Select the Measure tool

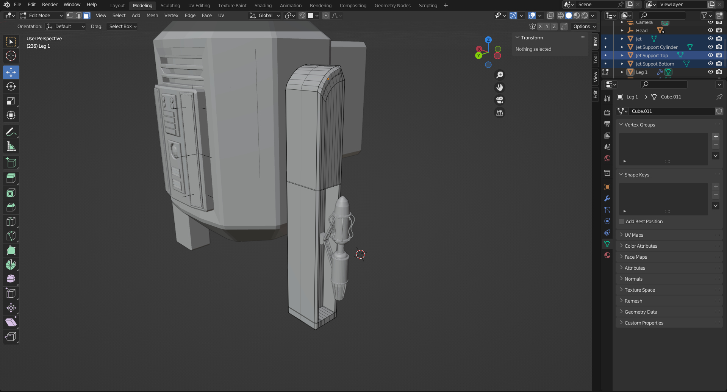click(11, 147)
